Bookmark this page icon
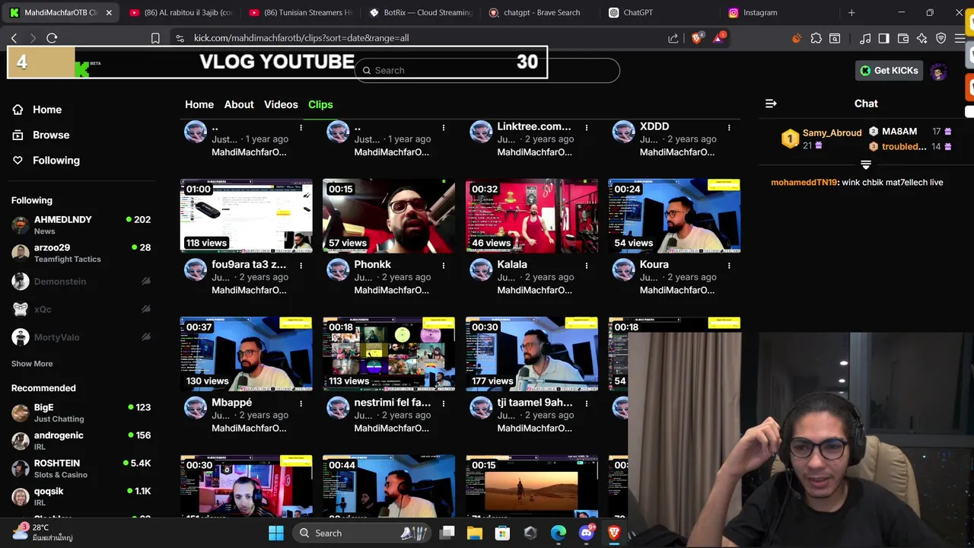974x548 pixels. [x=155, y=38]
